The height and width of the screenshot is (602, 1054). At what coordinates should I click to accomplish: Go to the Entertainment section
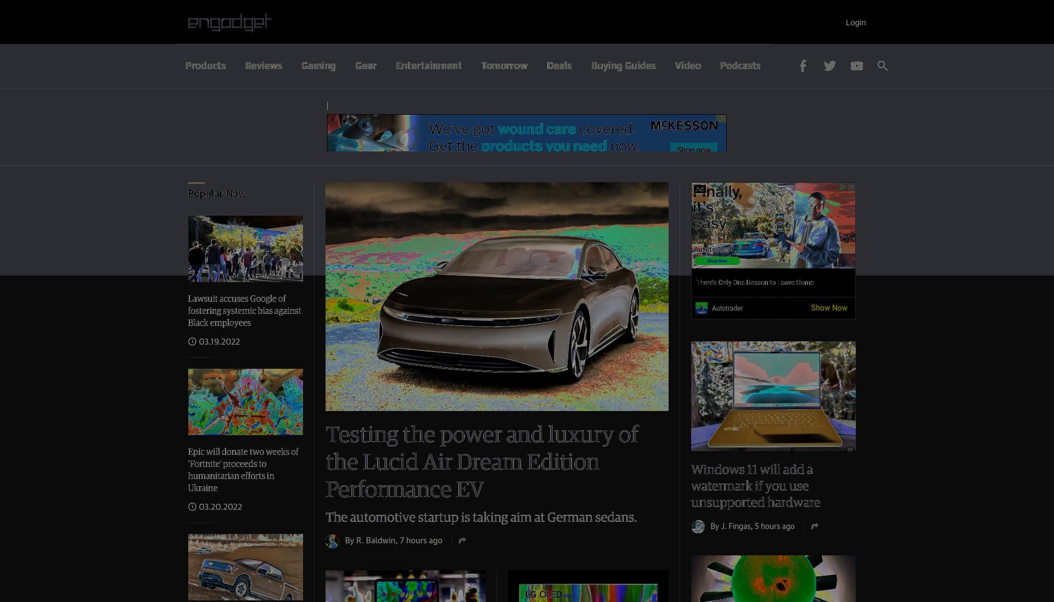click(x=429, y=66)
